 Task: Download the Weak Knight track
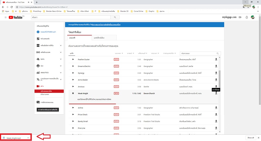coord(216,93)
